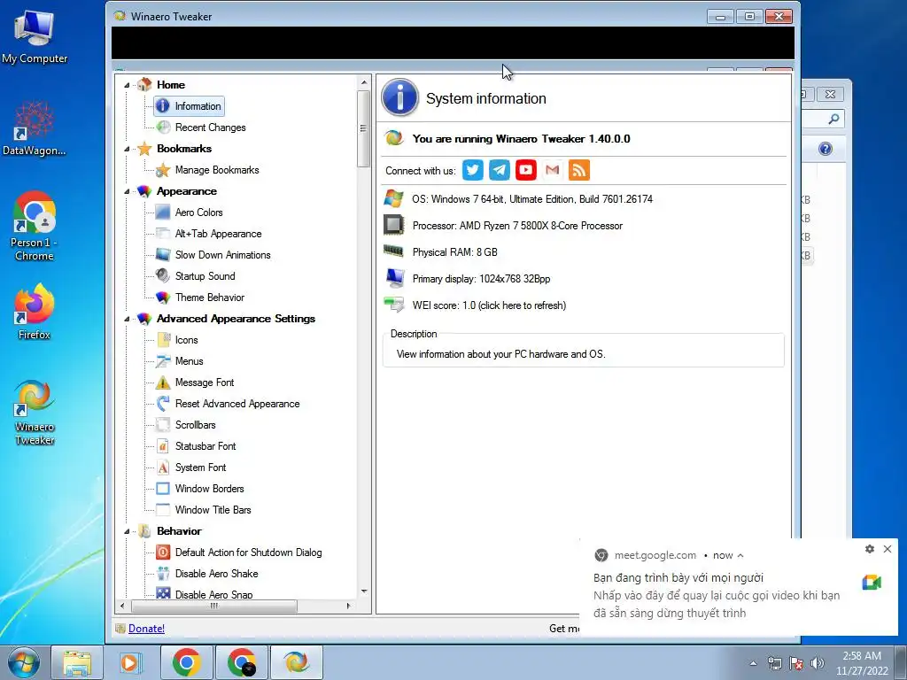907x680 pixels.
Task: Select the Information tree item
Action: click(190, 106)
